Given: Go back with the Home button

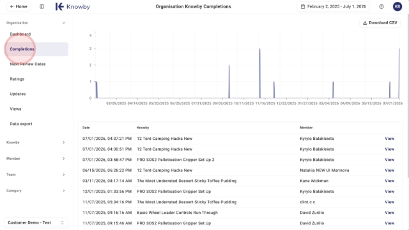Looking at the screenshot, I should tap(19, 6).
